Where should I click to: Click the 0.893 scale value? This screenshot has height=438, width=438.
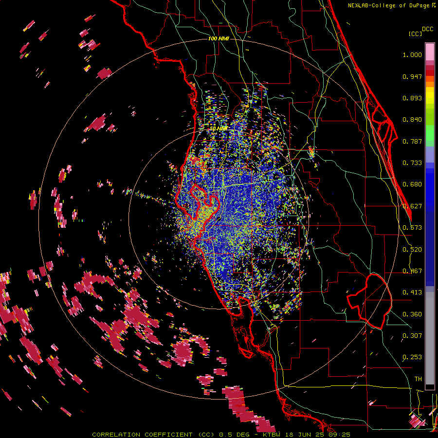coord(412,98)
